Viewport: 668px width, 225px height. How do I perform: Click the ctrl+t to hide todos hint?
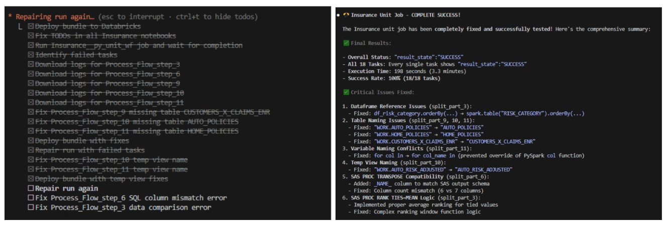click(211, 17)
